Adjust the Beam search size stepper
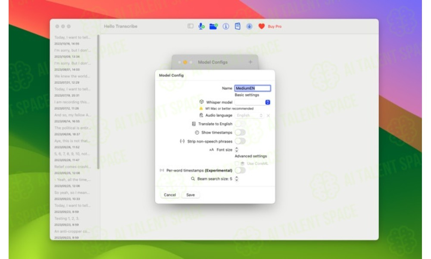Screen dimensions: 431x259 [237, 179]
